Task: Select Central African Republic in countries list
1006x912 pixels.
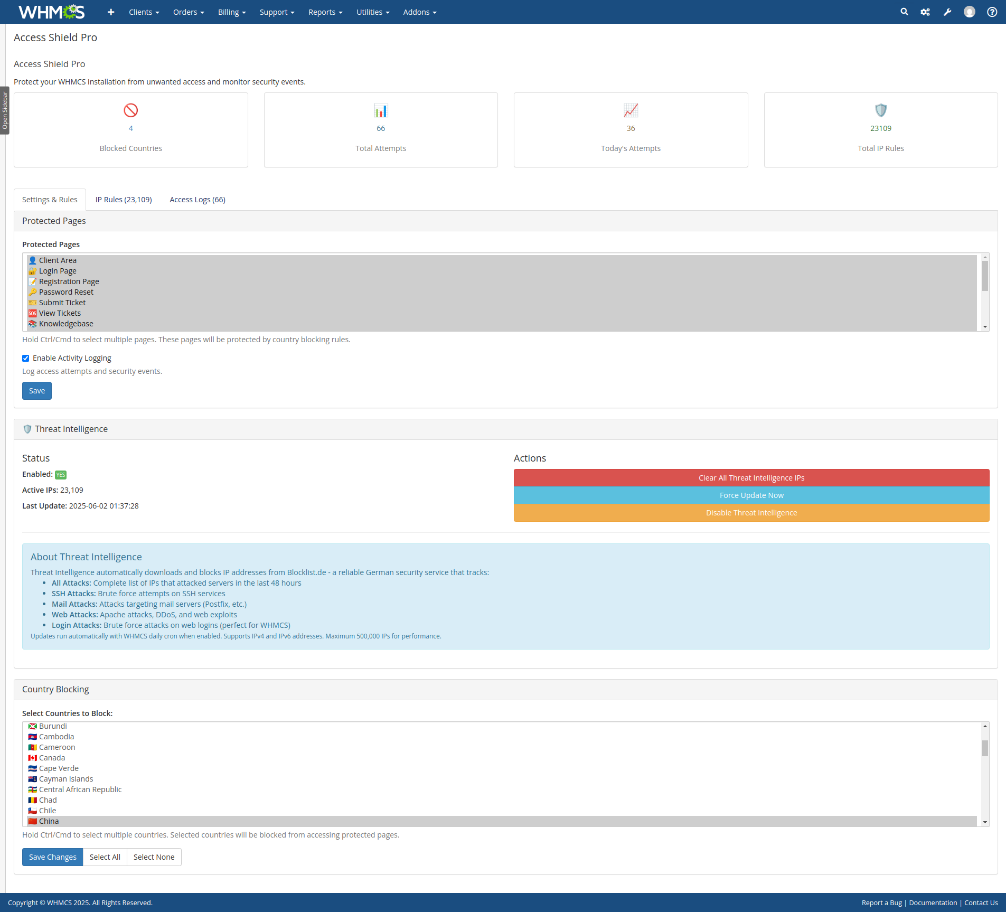Action: tap(502, 789)
